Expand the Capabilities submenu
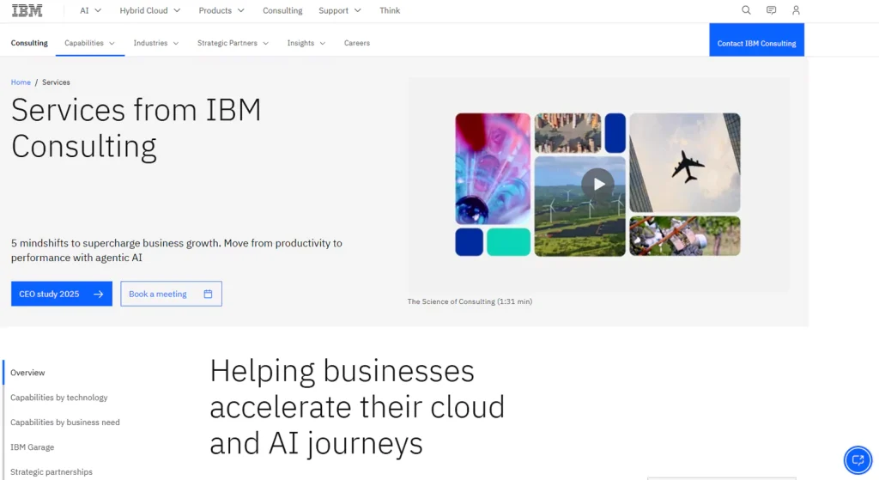 pos(89,43)
